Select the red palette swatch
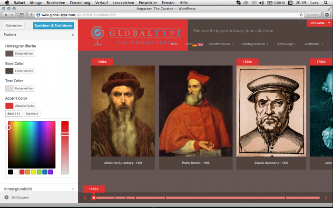 [22, 172]
